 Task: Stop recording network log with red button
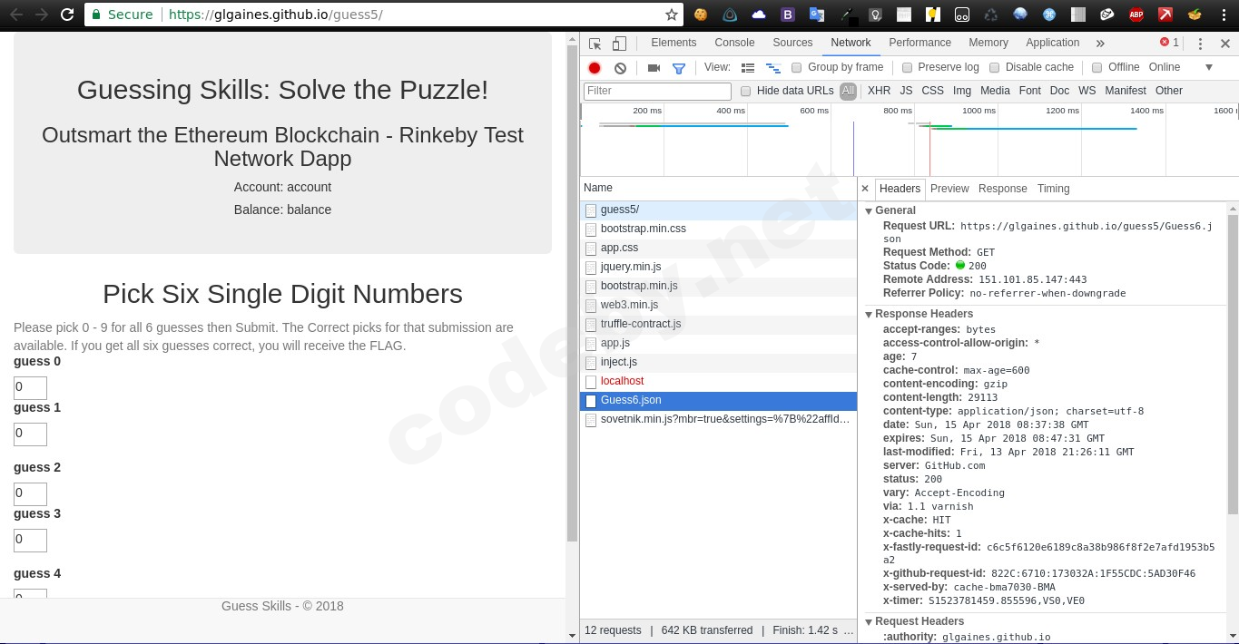click(x=595, y=68)
